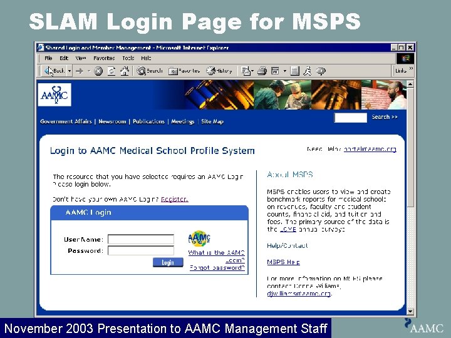Click the Internet Explorer title bar icon
This screenshot has height=338, width=451.
[41, 48]
